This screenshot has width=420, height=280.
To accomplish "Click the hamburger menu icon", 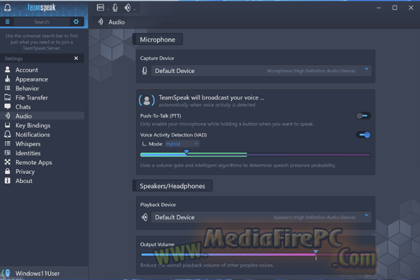I will coord(8,22).
